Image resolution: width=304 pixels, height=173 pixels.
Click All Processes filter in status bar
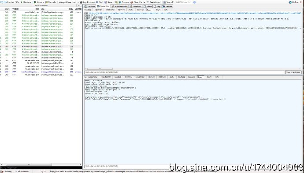[22, 171]
